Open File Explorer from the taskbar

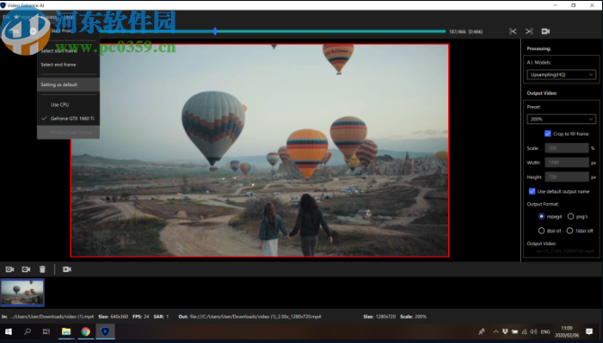[66, 331]
